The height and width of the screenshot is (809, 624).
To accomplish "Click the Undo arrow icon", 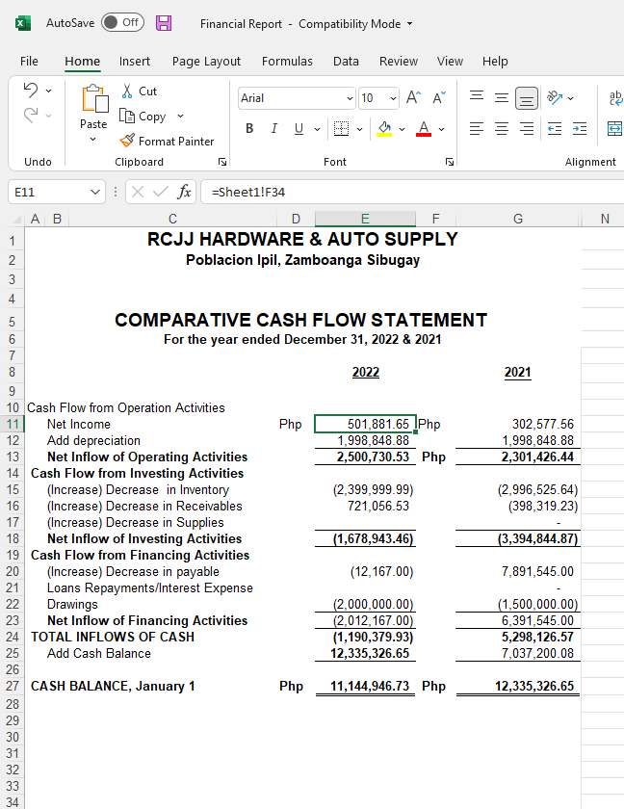I will (31, 91).
